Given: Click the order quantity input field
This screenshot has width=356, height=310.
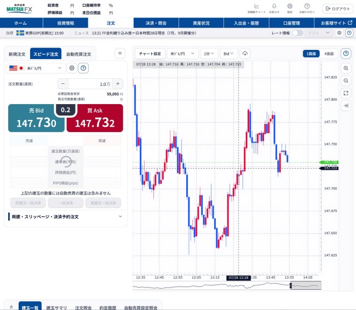Looking at the screenshot, I should tap(90, 84).
